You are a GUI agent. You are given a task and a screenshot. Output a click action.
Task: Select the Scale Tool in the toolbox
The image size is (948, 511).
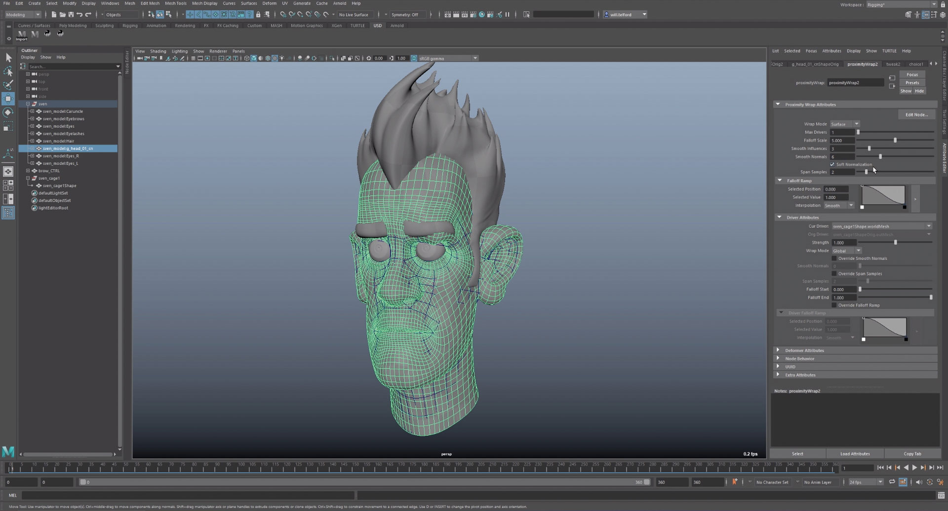[x=8, y=127]
